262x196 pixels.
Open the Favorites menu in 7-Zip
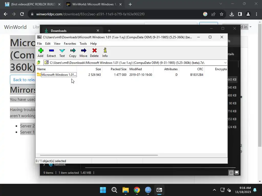coord(70,43)
